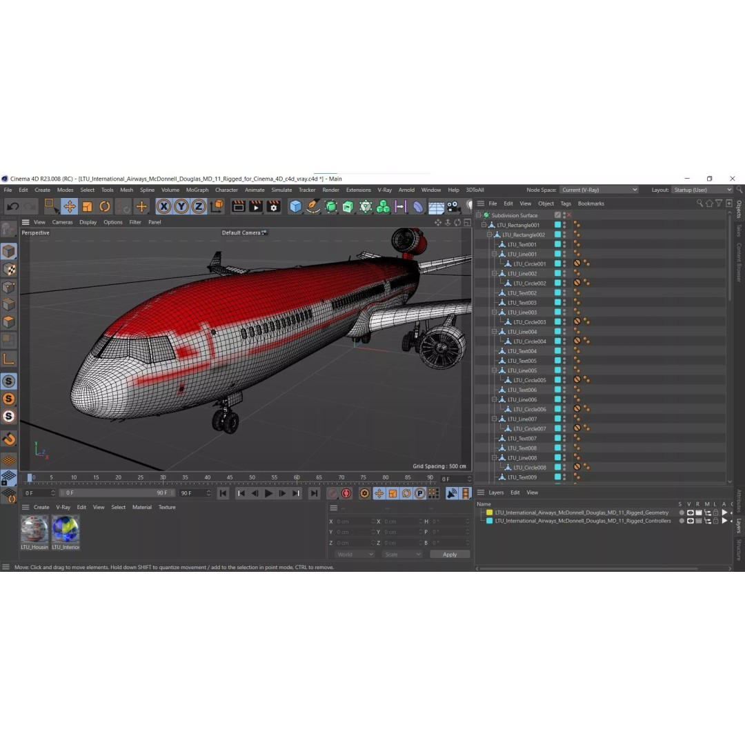This screenshot has width=745, height=745.
Task: Add a Camera object
Action: tap(453, 206)
